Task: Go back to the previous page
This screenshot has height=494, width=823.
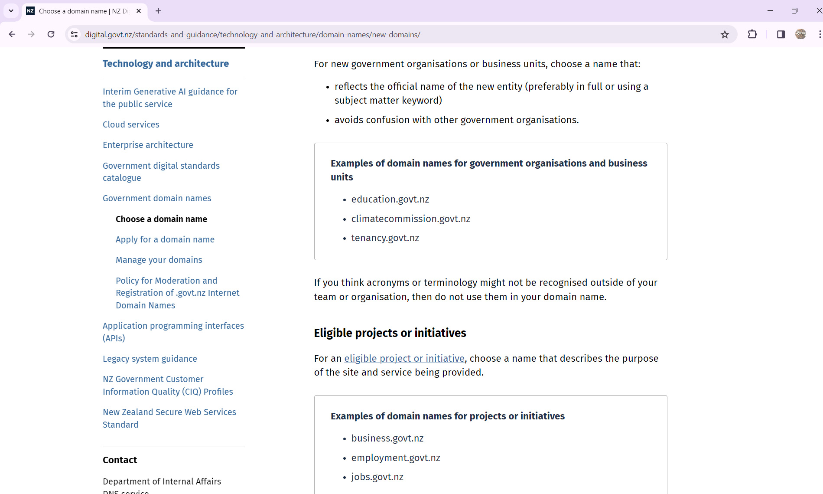Action: pos(12,34)
